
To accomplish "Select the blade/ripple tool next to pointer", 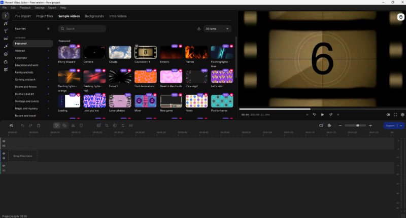I will pyautogui.click(x=64, y=125).
